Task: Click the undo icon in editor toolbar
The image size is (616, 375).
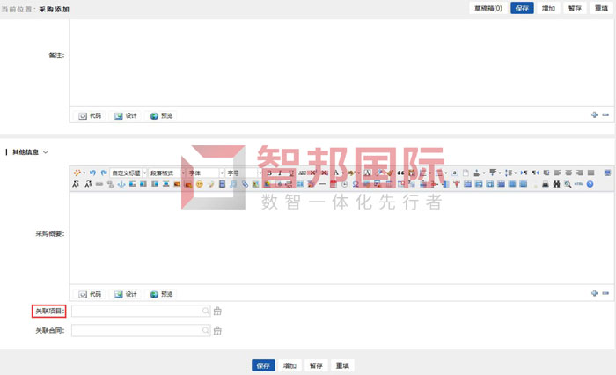Action: click(x=94, y=173)
